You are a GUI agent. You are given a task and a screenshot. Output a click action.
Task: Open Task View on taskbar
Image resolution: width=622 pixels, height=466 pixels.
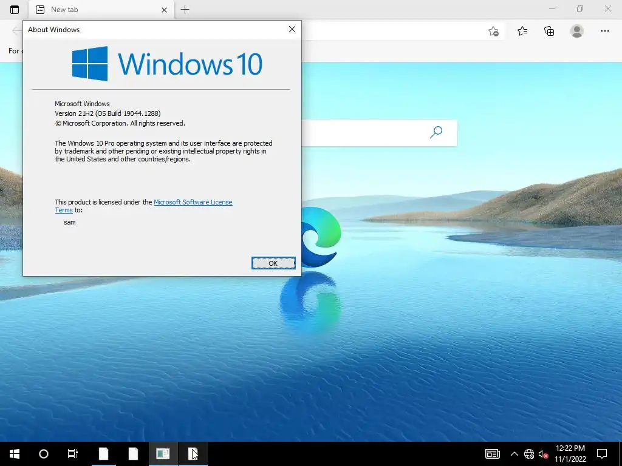(73, 454)
